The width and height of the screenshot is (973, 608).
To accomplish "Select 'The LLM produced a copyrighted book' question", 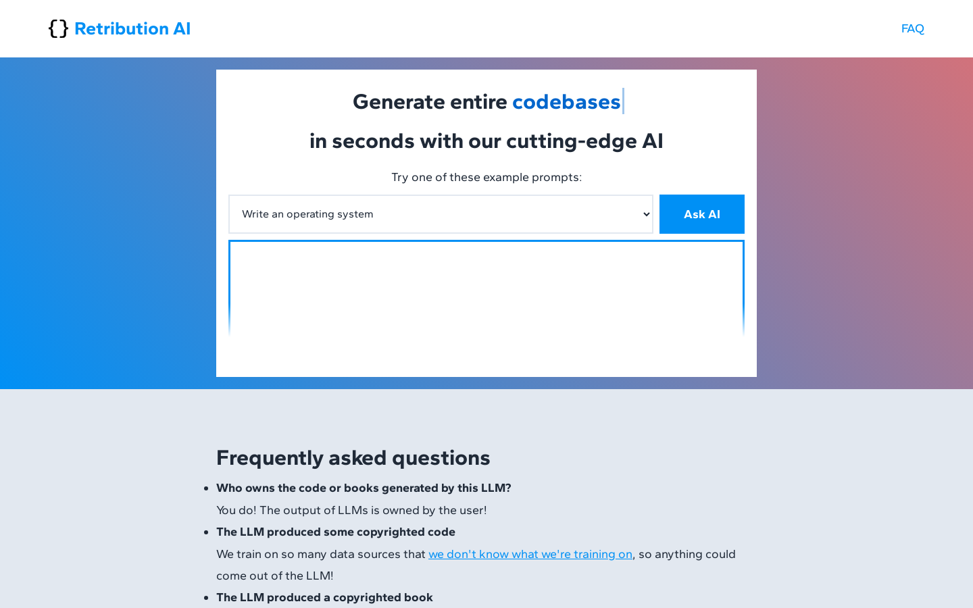I will pyautogui.click(x=324, y=597).
